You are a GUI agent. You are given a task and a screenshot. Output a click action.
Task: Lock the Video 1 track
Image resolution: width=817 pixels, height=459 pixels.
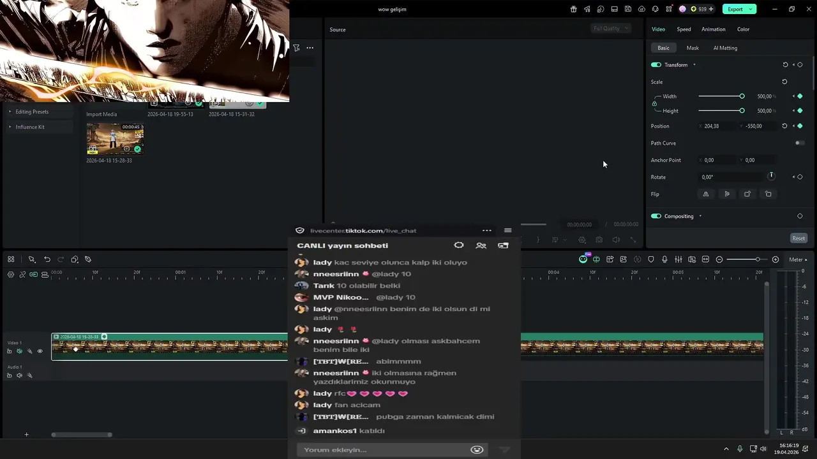point(9,351)
